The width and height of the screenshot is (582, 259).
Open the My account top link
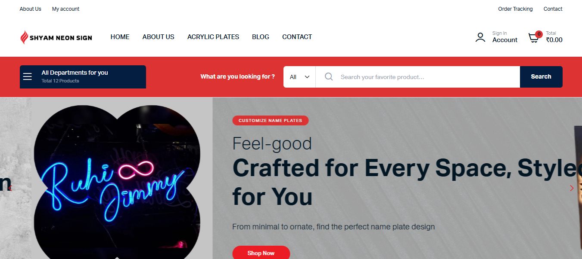pyautogui.click(x=65, y=9)
